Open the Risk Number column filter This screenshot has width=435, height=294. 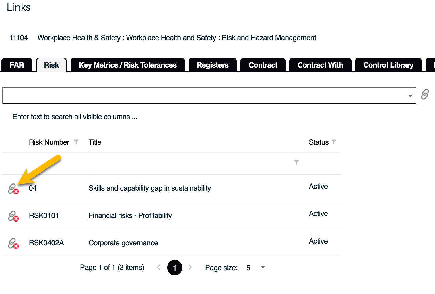[x=76, y=142]
